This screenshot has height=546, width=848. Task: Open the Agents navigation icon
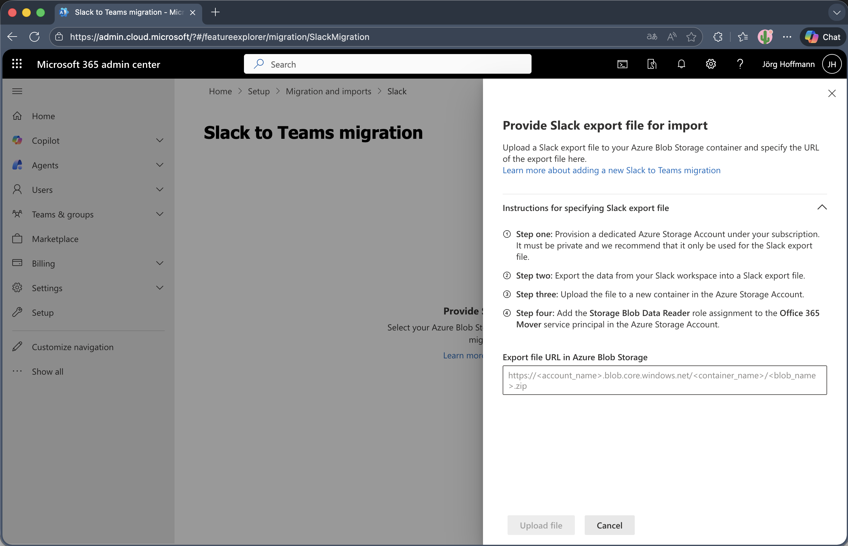point(17,165)
